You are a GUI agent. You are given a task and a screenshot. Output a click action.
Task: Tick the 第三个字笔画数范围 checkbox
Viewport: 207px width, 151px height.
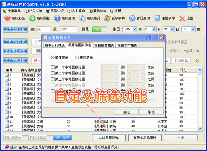52,79
